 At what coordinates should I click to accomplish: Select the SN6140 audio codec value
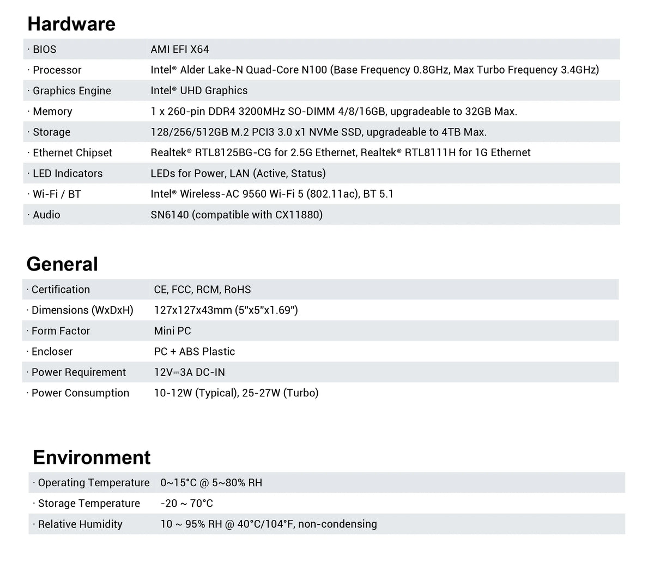[237, 215]
